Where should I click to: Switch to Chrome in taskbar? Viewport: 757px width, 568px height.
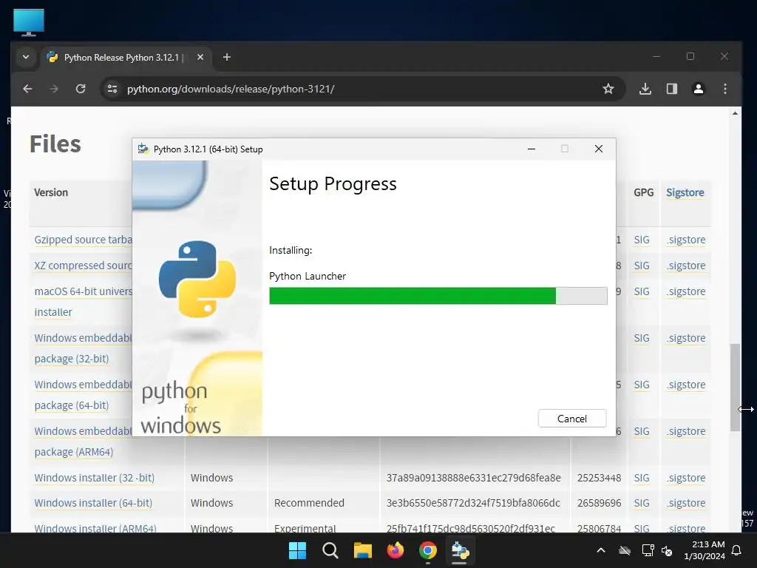pos(428,550)
